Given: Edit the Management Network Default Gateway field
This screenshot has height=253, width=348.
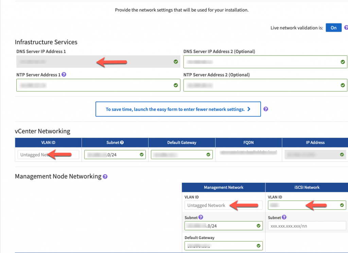Looking at the screenshot, I should tap(224, 246).
